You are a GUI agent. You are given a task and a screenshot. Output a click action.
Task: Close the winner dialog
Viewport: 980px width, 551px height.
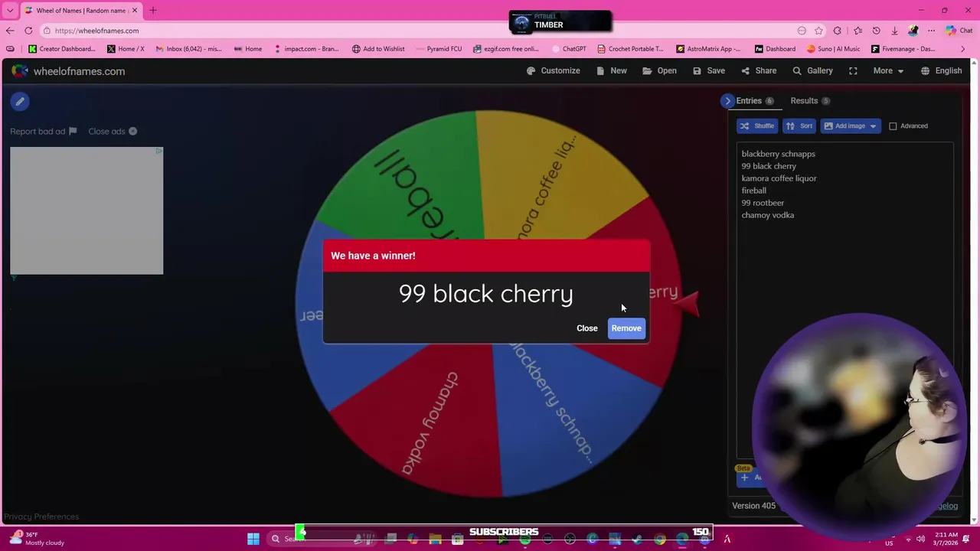(587, 328)
